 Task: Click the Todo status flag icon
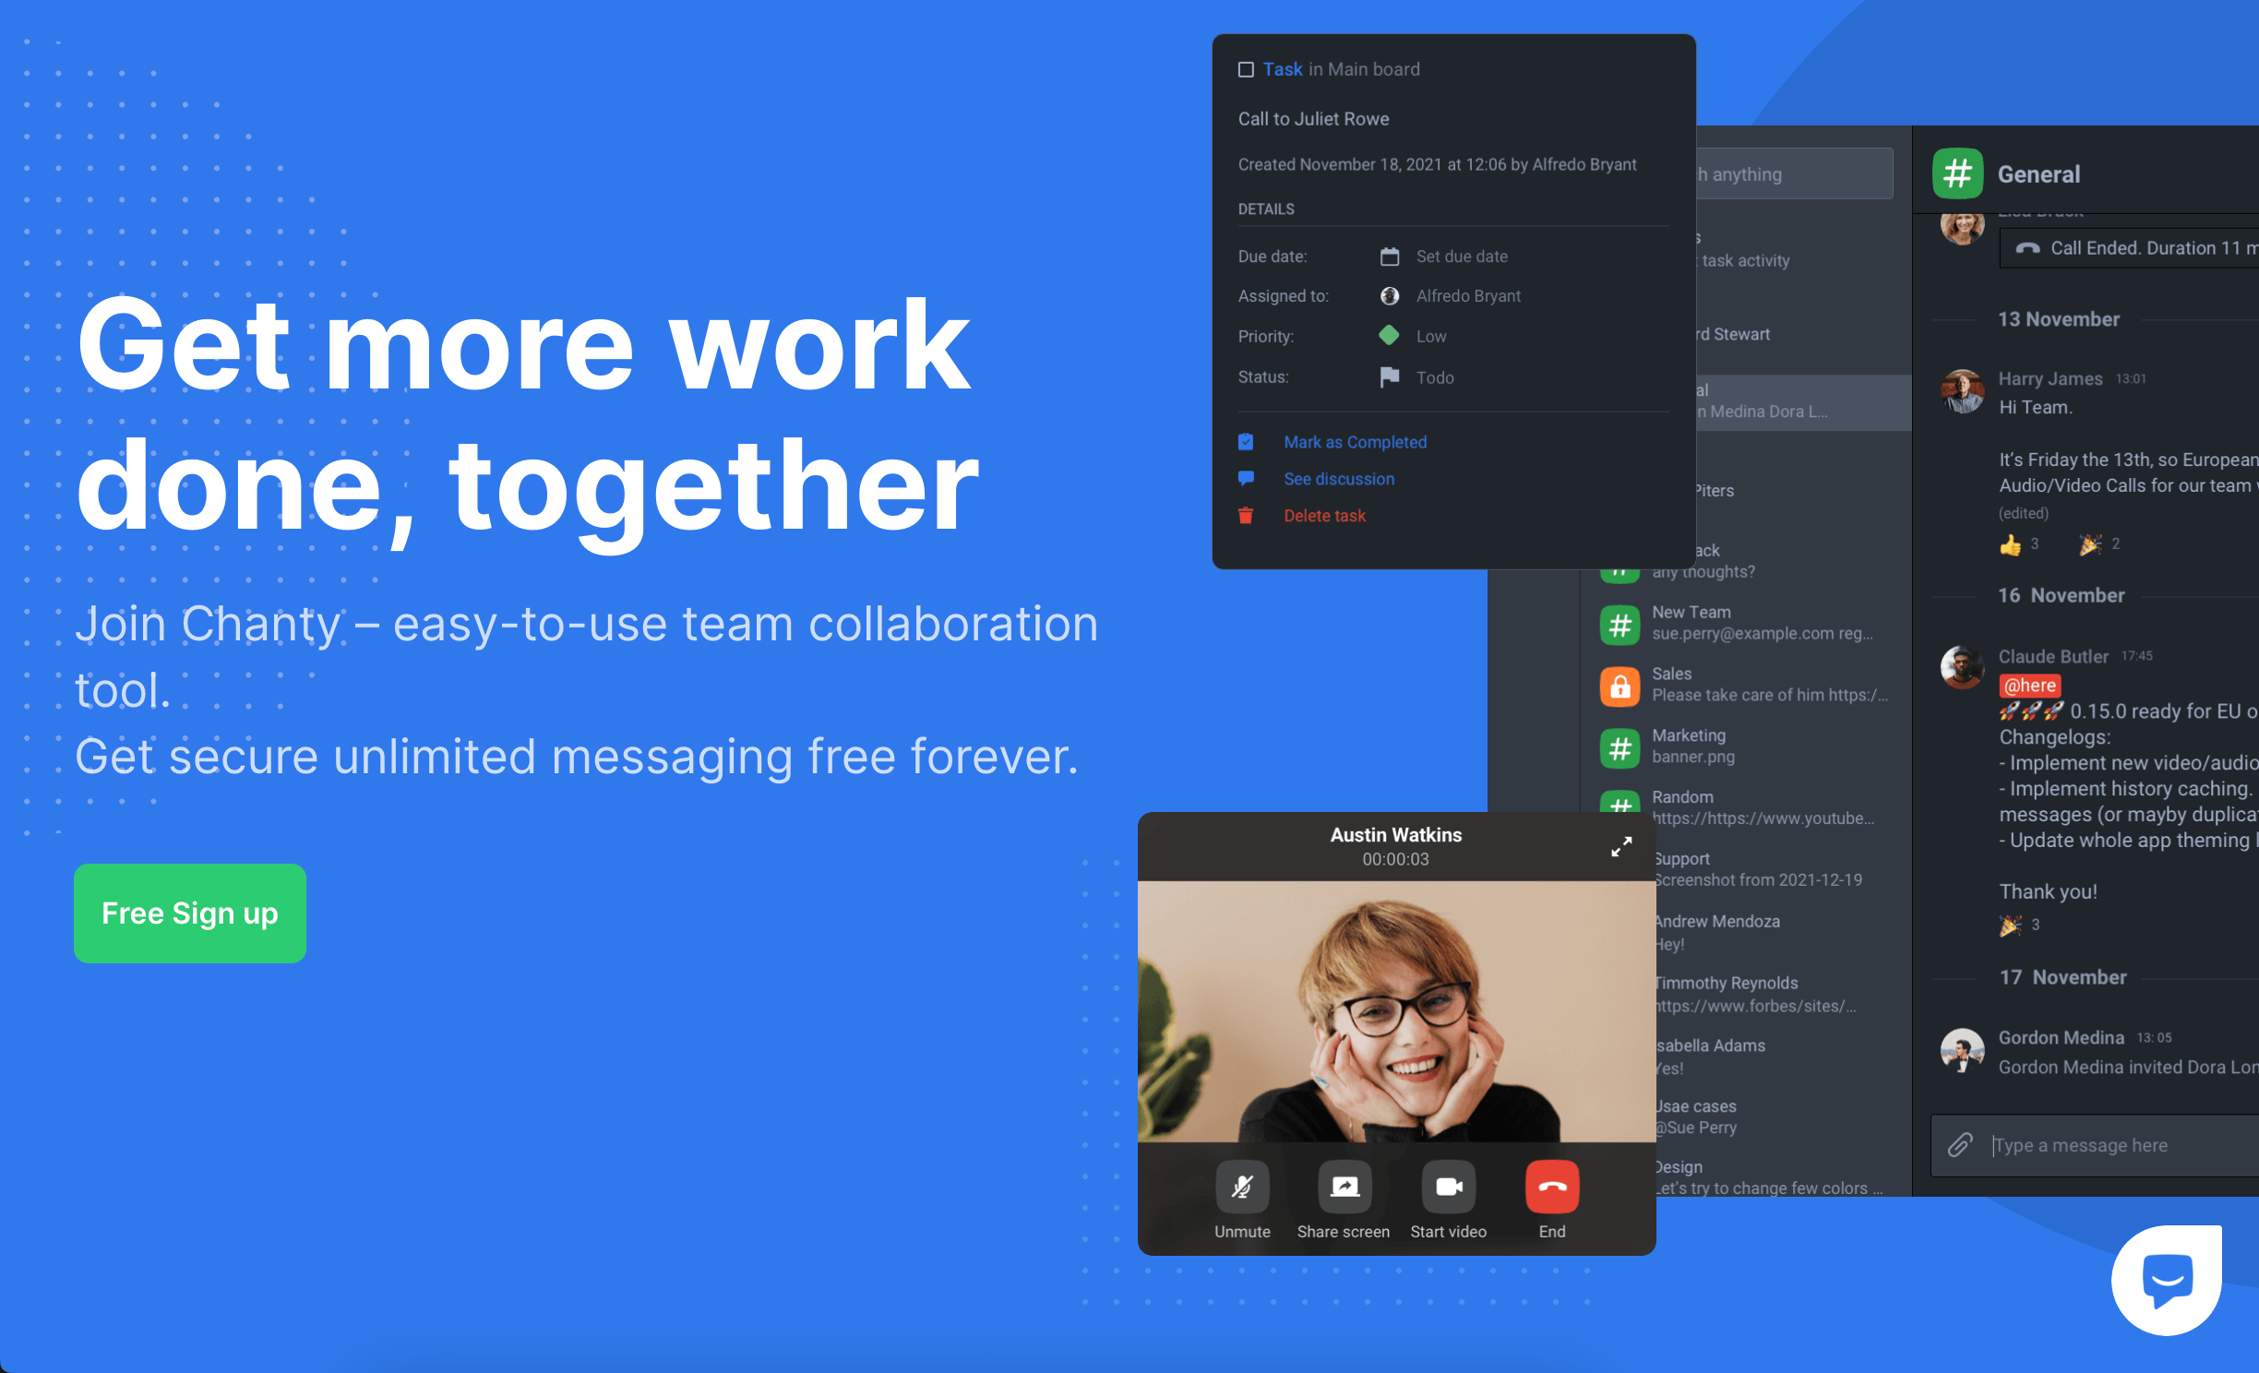tap(1390, 376)
